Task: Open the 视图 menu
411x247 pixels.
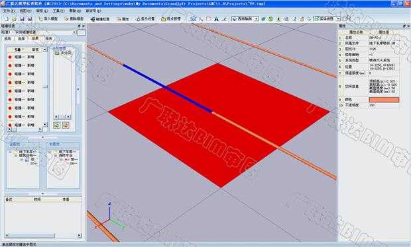Action: coord(25,11)
